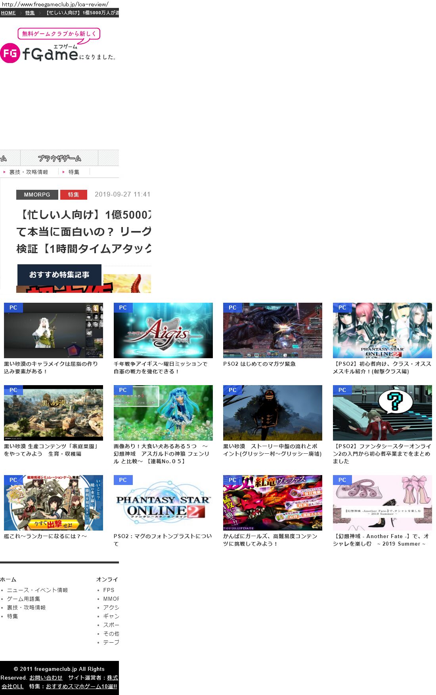Image resolution: width=436 pixels, height=695 pixels.
Task: Click the MMORPG category tag
Action: pos(37,195)
